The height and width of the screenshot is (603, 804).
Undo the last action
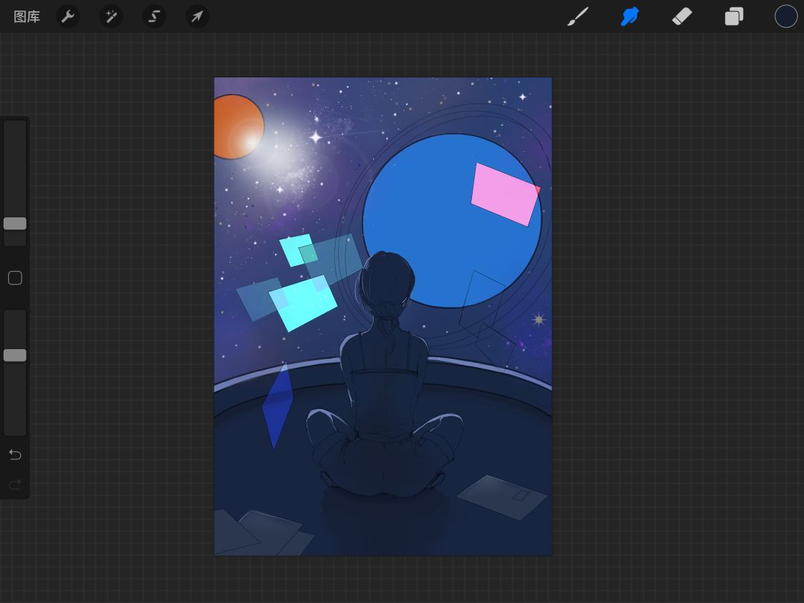(15, 454)
